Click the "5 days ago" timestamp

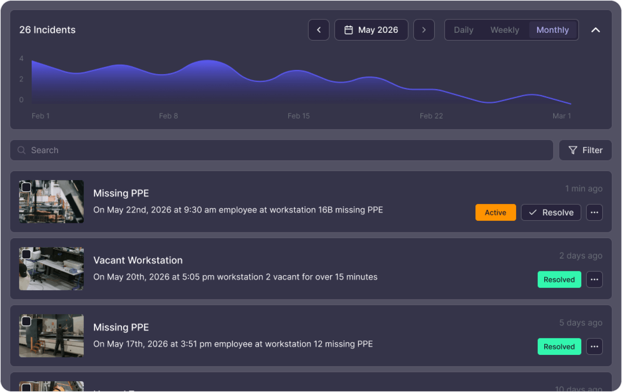tap(581, 322)
